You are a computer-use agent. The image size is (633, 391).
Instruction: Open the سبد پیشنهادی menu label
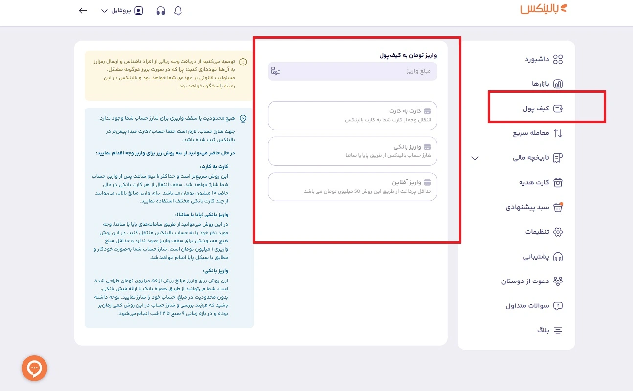[x=527, y=207]
